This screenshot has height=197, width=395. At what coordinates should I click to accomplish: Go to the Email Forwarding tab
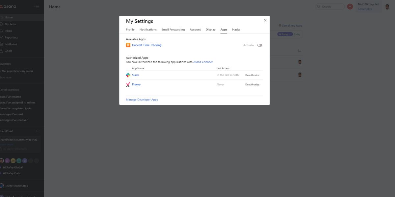[x=173, y=30]
